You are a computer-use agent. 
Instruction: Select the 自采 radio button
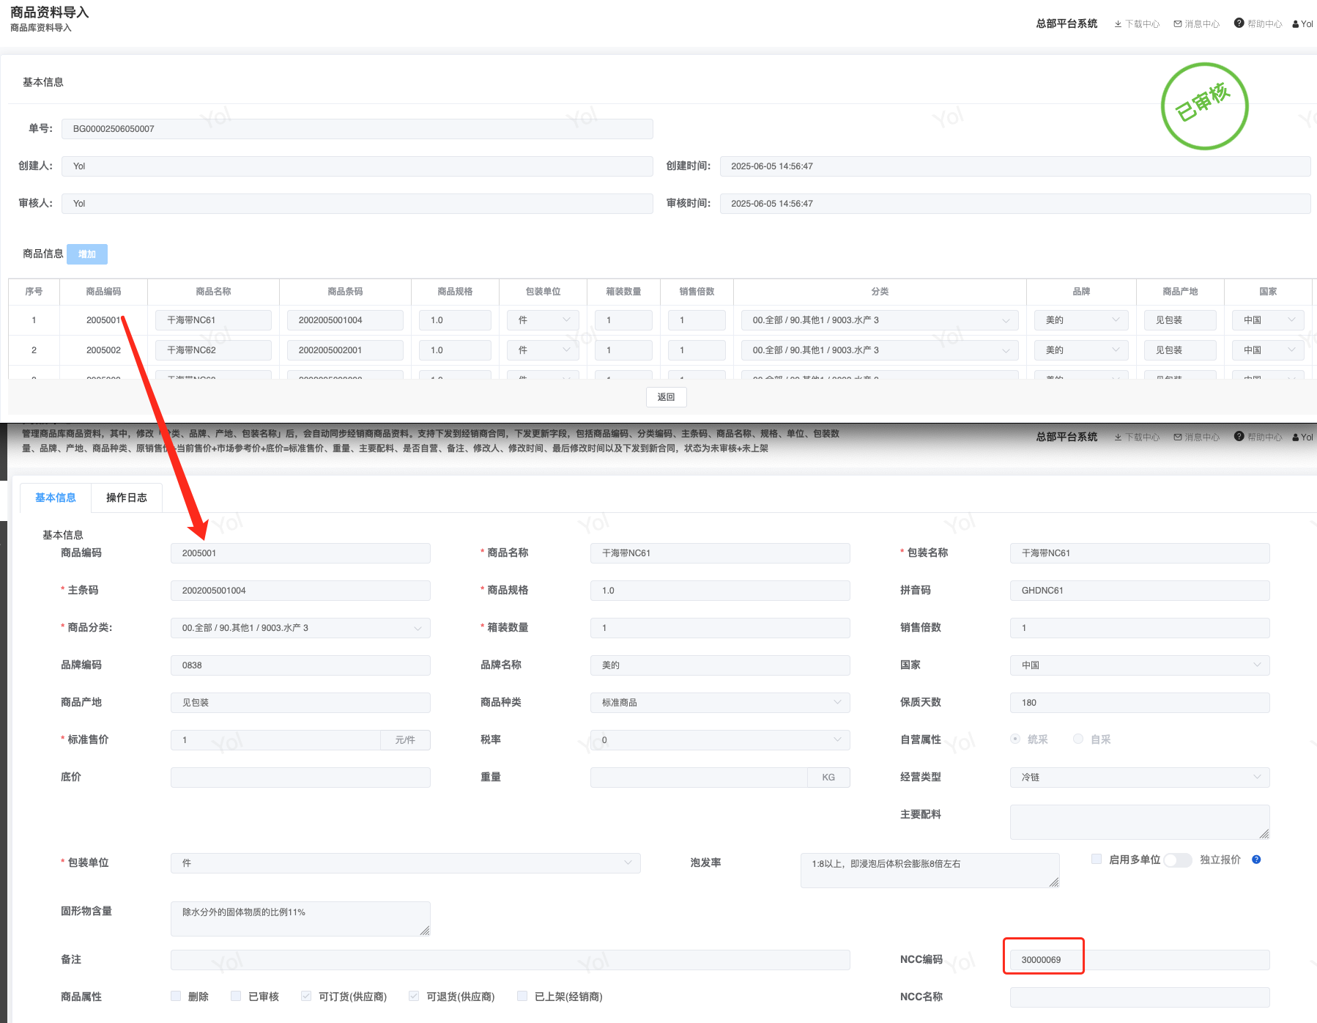point(1078,739)
